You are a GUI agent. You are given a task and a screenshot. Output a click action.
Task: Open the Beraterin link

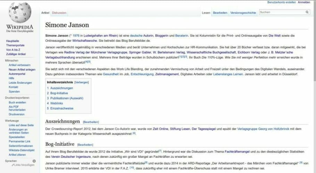pos(182,36)
